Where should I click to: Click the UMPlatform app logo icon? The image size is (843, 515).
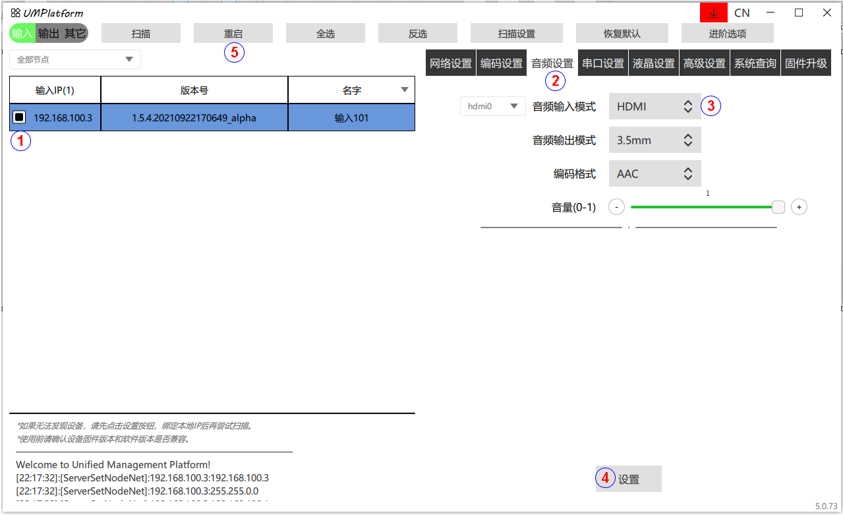pyautogui.click(x=15, y=13)
